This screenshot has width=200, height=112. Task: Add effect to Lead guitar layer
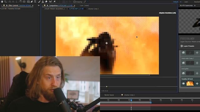click(197, 73)
